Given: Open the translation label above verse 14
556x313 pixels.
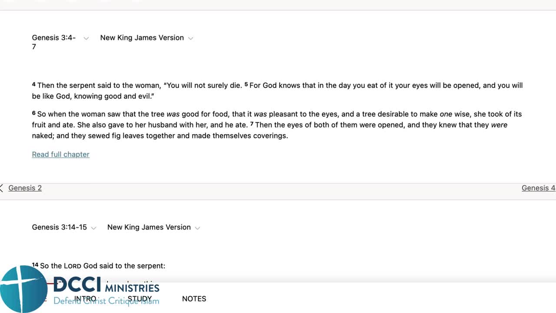Looking at the screenshot, I should point(149,227).
